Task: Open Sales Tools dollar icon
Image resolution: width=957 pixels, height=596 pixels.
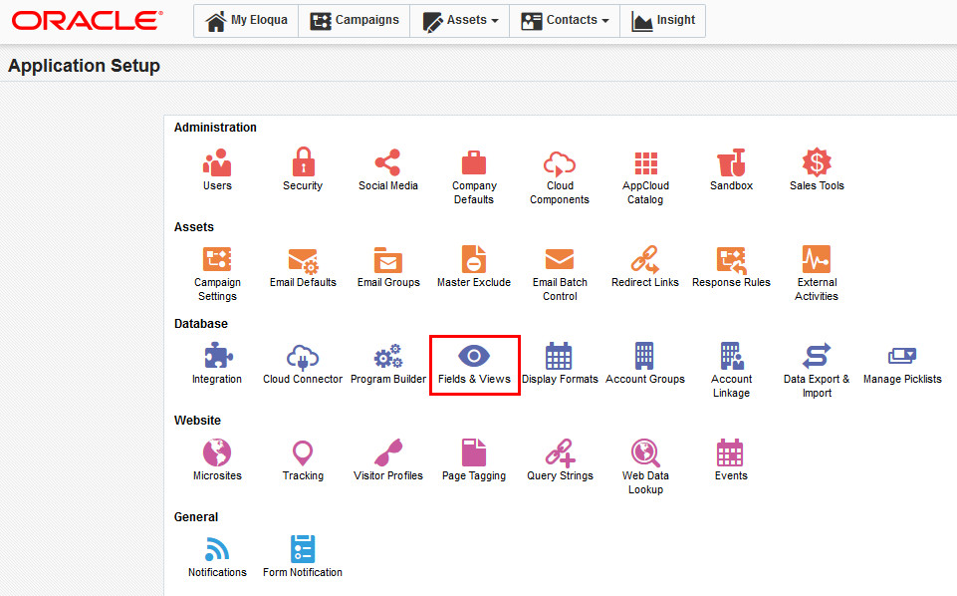Action: pyautogui.click(x=817, y=161)
